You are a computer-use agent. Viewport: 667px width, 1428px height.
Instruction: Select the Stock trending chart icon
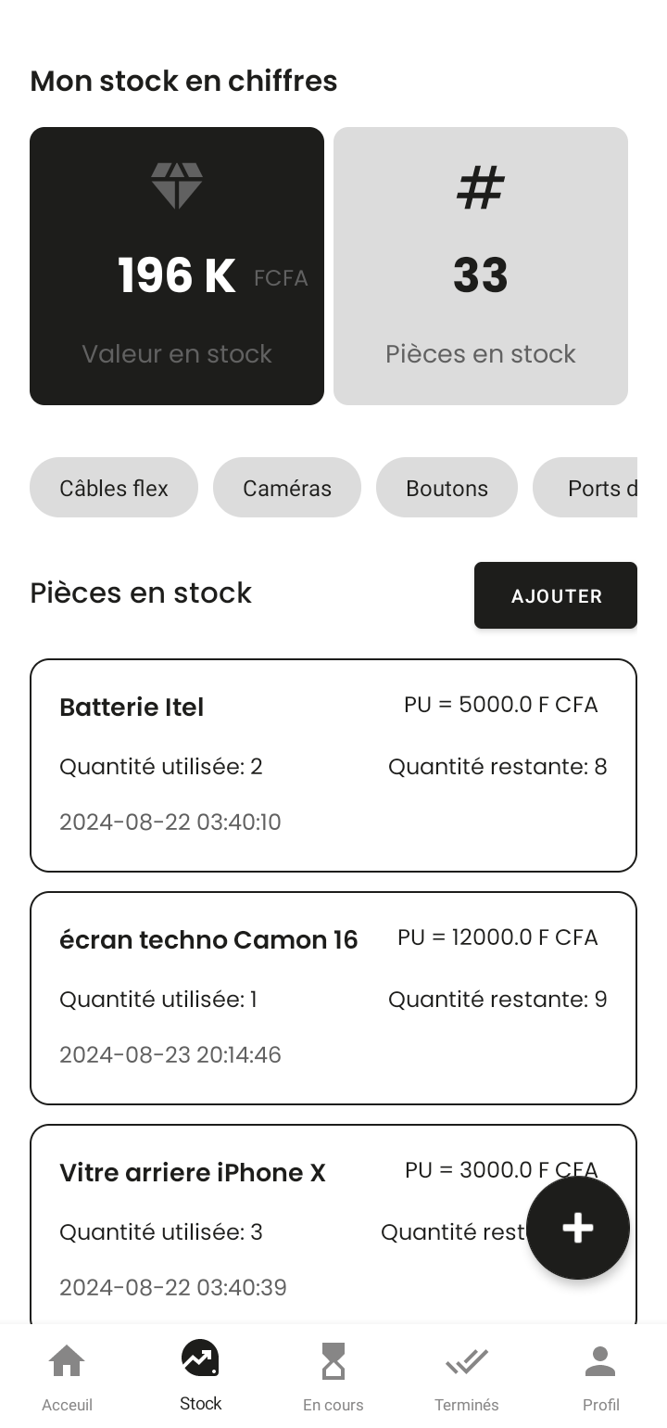(200, 1358)
